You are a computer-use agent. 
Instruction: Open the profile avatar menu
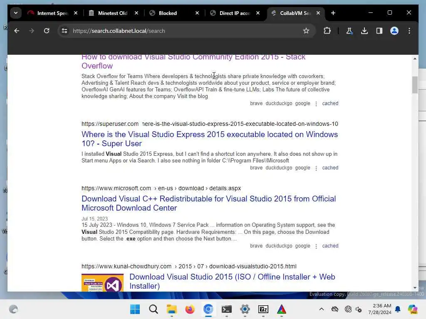pos(394,31)
